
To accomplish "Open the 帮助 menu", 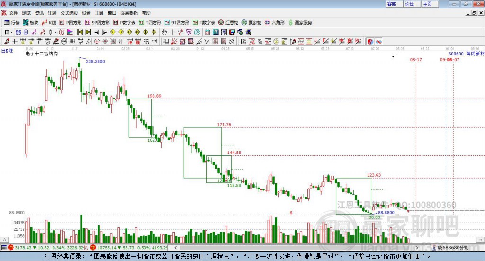I will pos(146,13).
